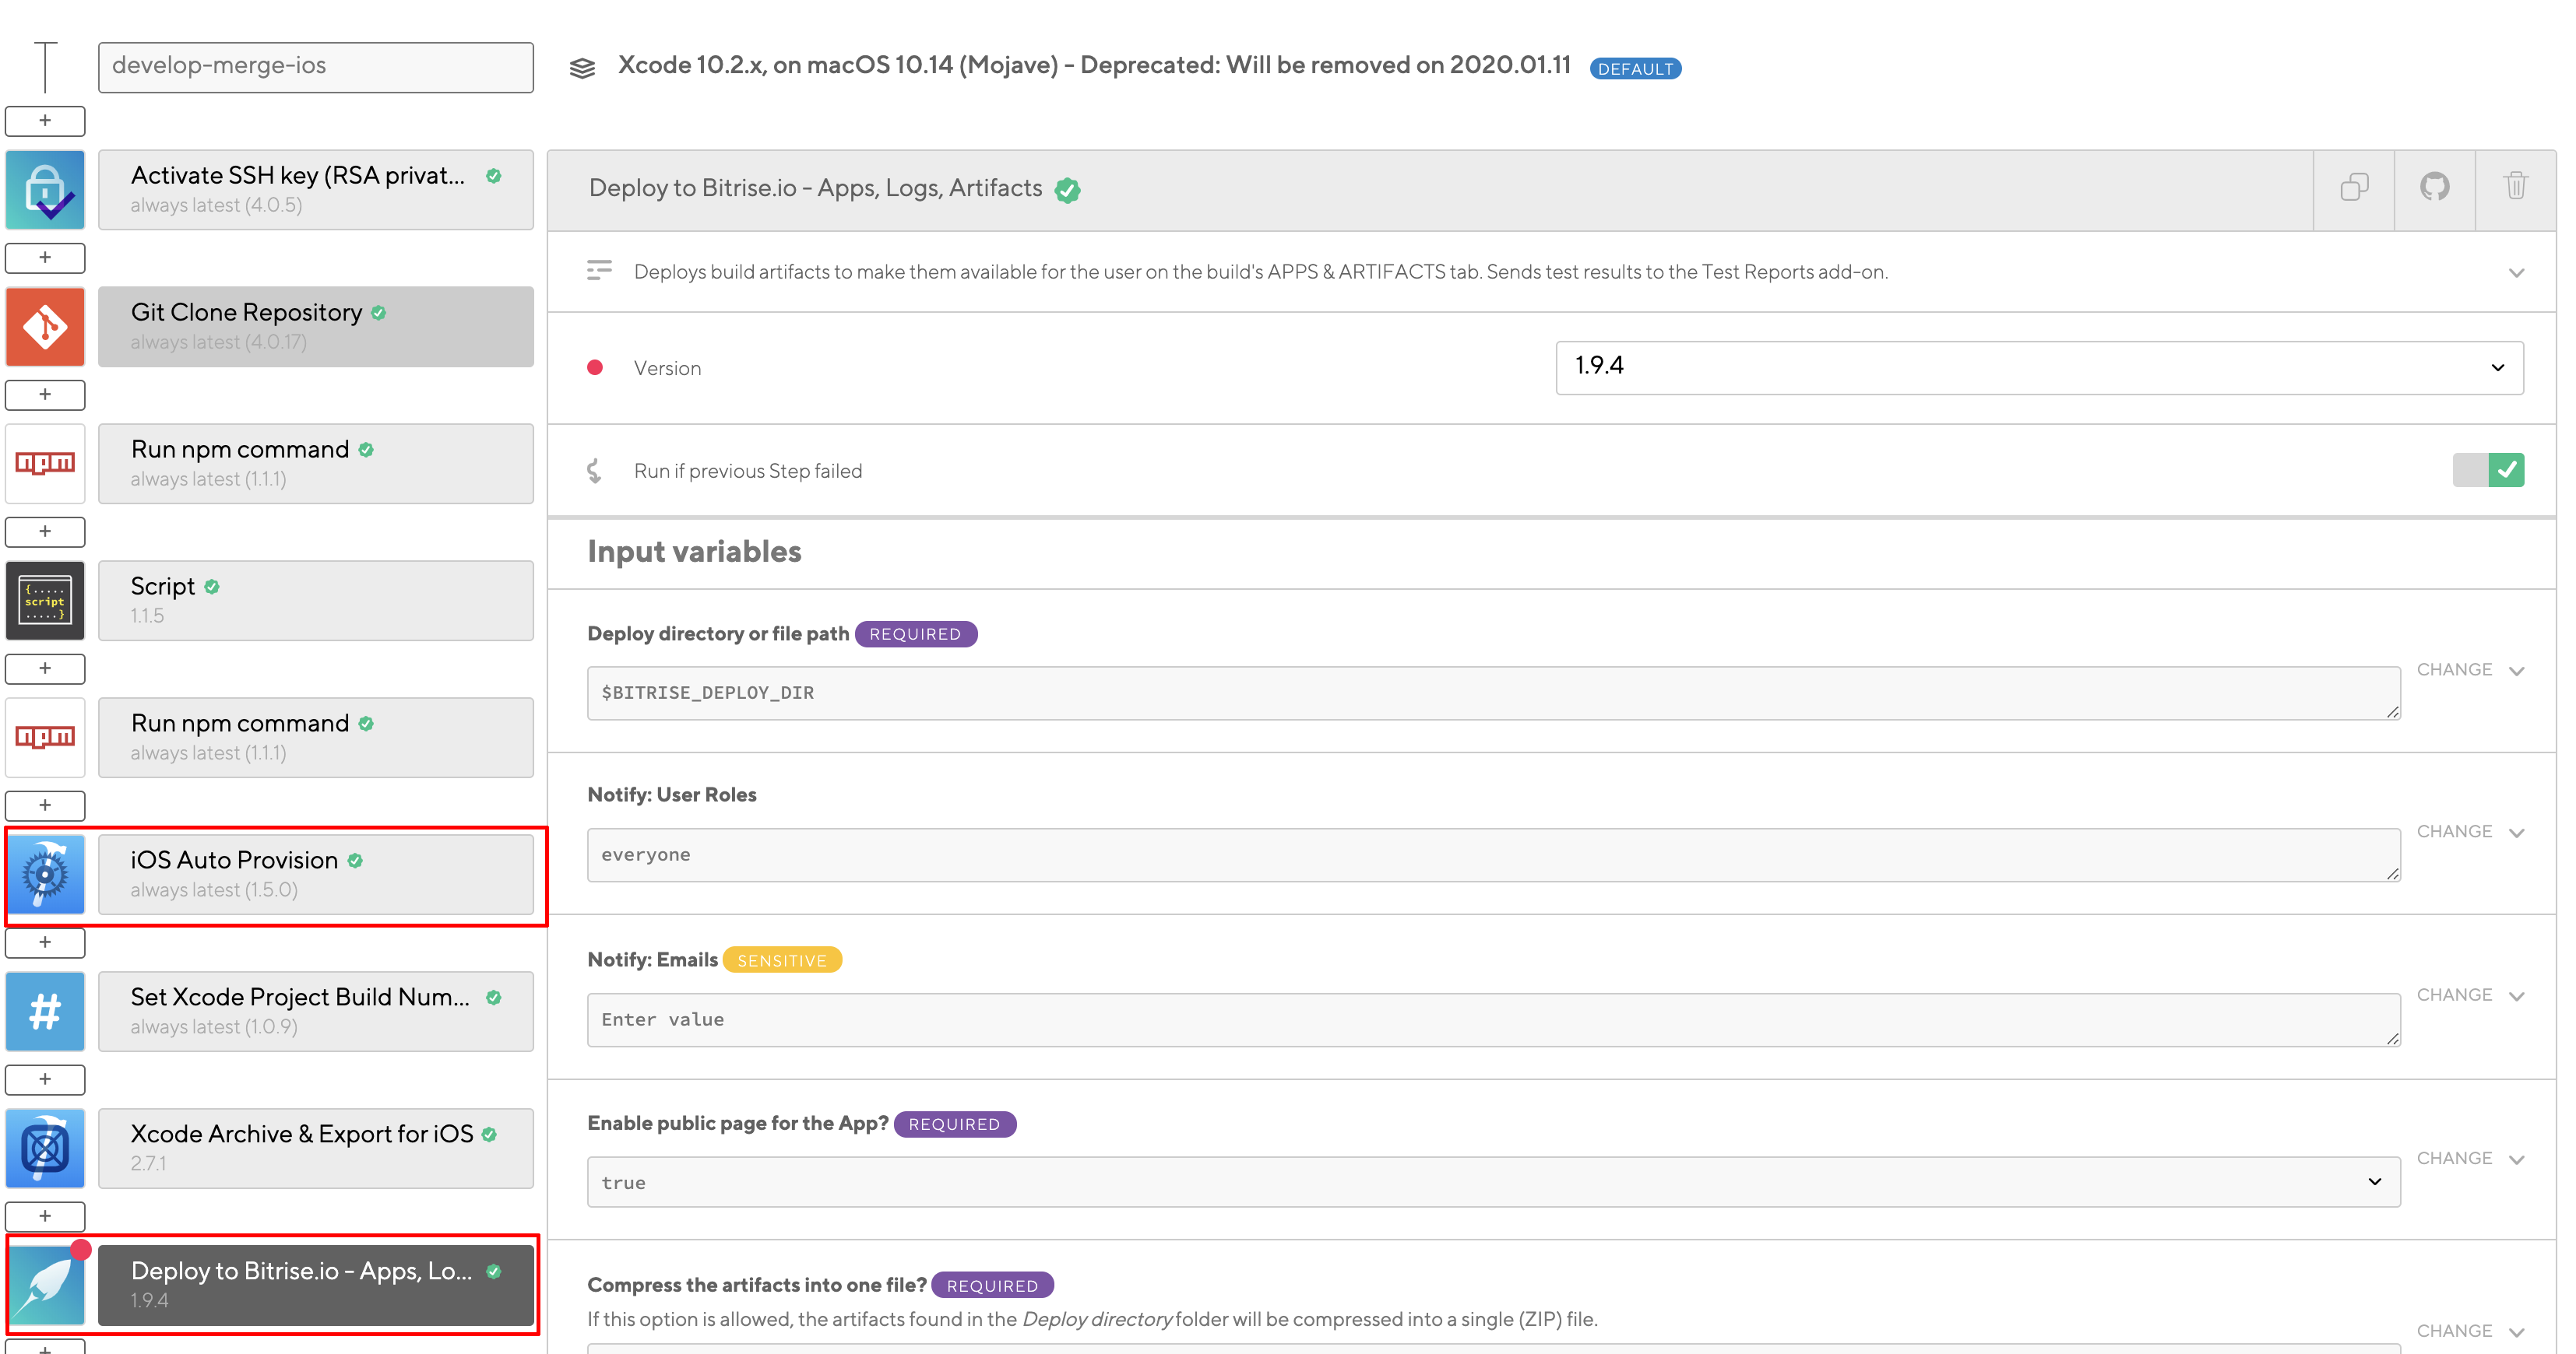Click the second Run npm command icon
The height and width of the screenshot is (1354, 2576).
pyautogui.click(x=45, y=738)
